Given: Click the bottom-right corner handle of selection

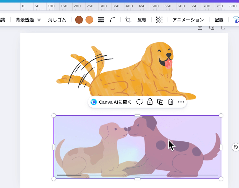Looking at the screenshot, I should (221, 179).
